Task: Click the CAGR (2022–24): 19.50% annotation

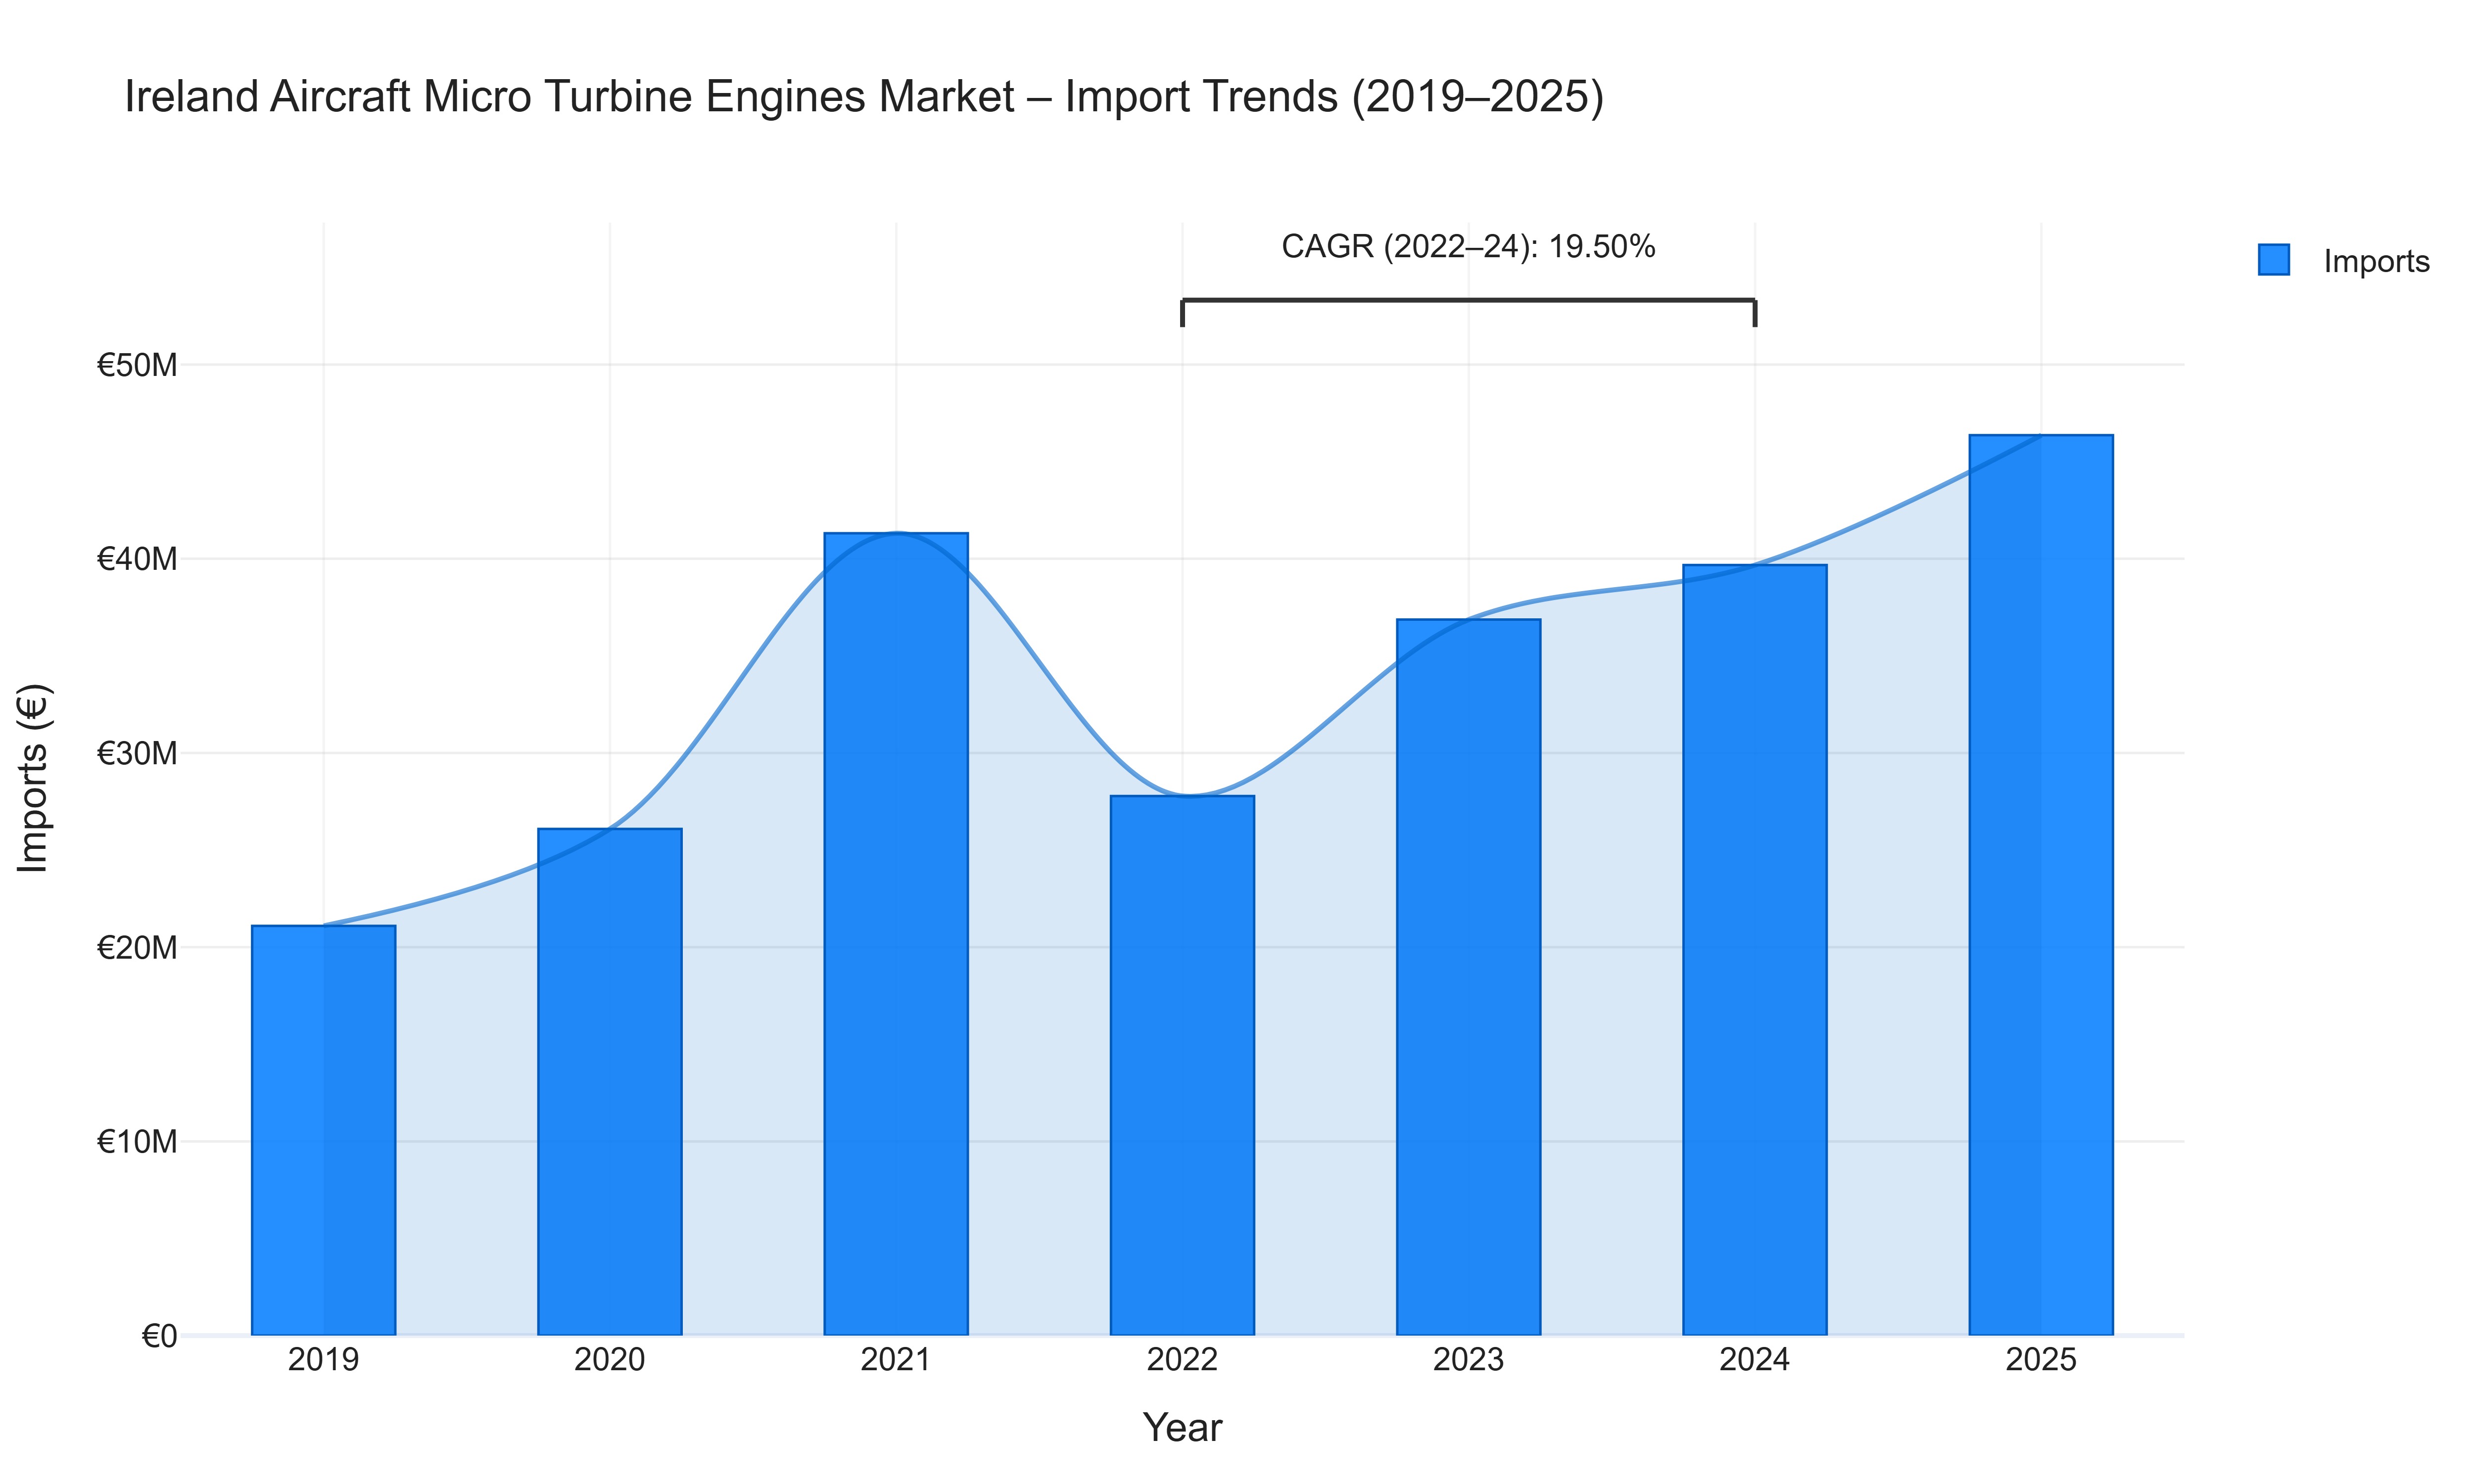Action: (1468, 246)
